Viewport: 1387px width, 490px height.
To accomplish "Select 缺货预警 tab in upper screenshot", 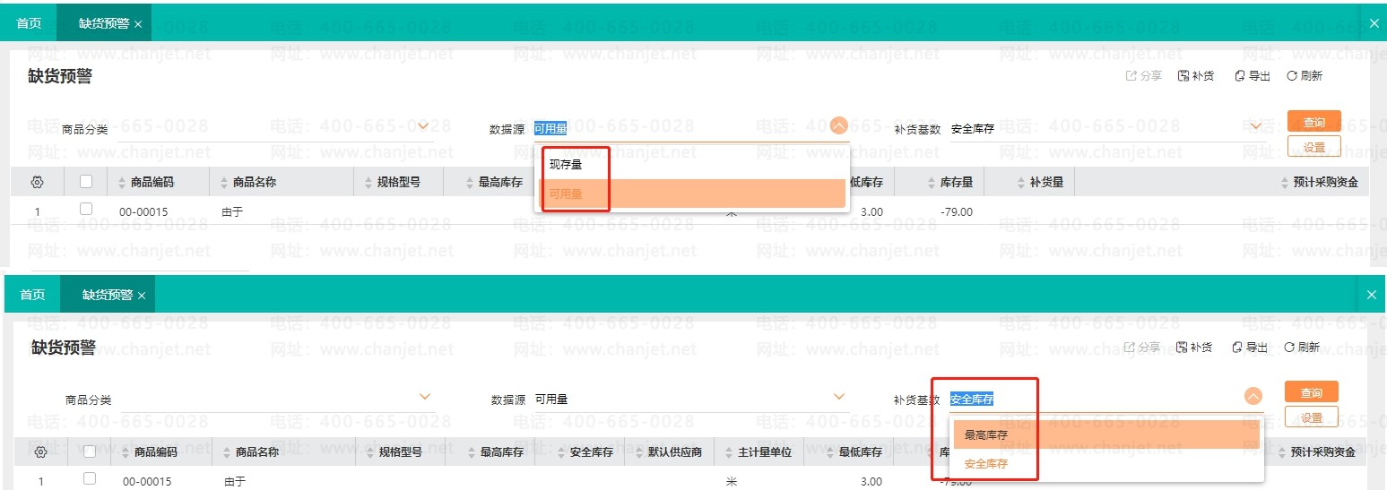I will (x=103, y=23).
